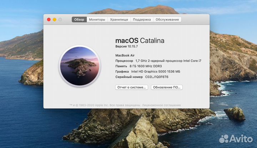Click the Intel HD Graphics 5000 1536 МБ value

(156, 72)
